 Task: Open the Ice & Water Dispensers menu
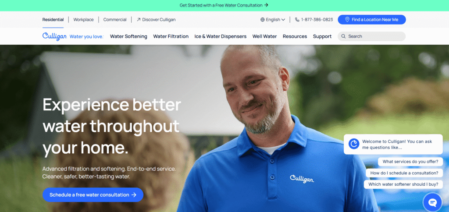point(221,36)
